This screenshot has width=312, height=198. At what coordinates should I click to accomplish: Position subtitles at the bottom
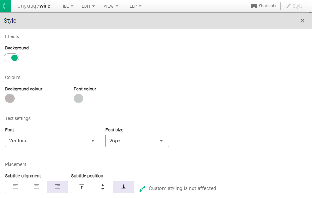coord(123,187)
